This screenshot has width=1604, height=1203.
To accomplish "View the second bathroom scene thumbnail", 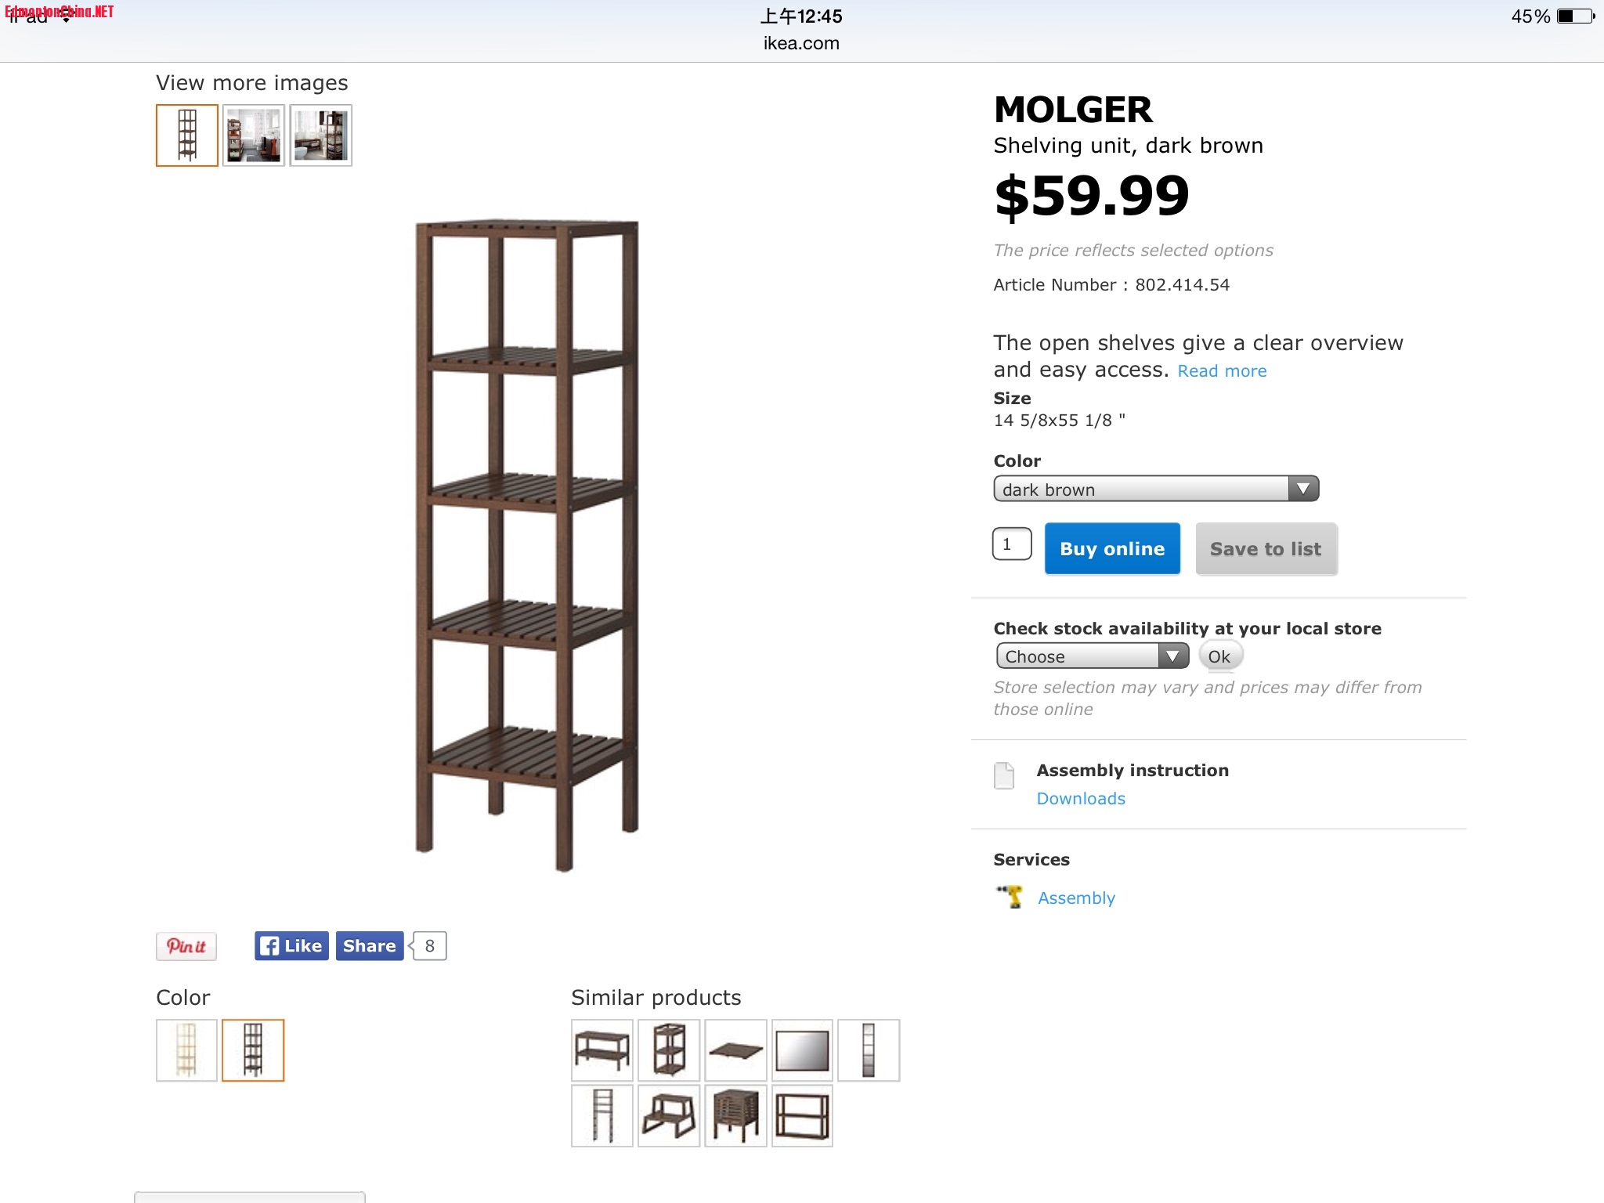I will click(254, 135).
